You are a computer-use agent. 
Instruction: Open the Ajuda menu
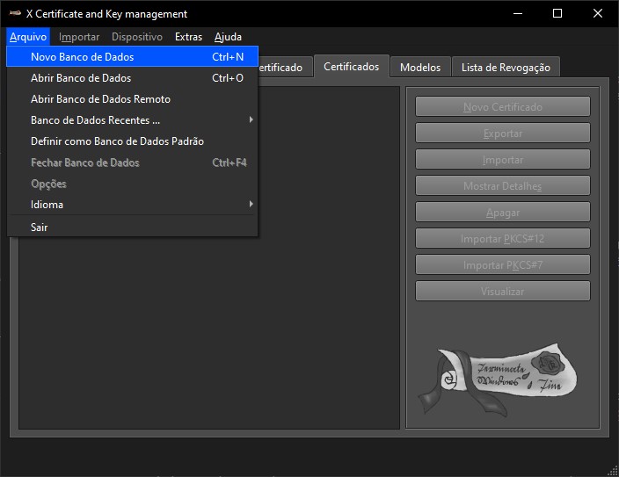228,37
